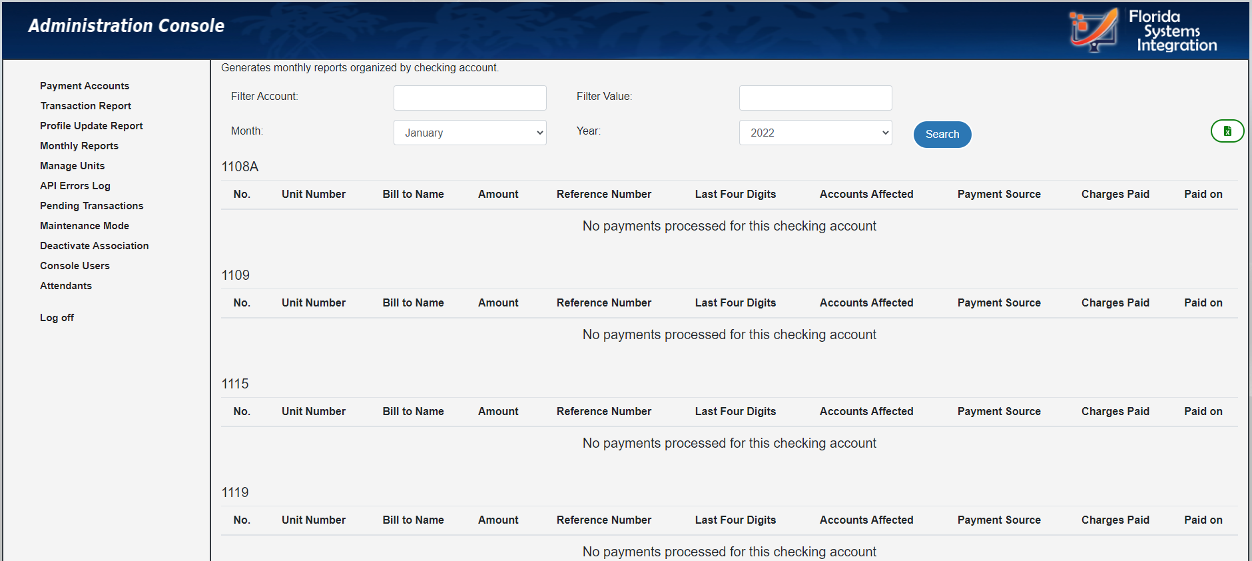The width and height of the screenshot is (1252, 561).
Task: Go to Transaction Report page
Action: (85, 106)
